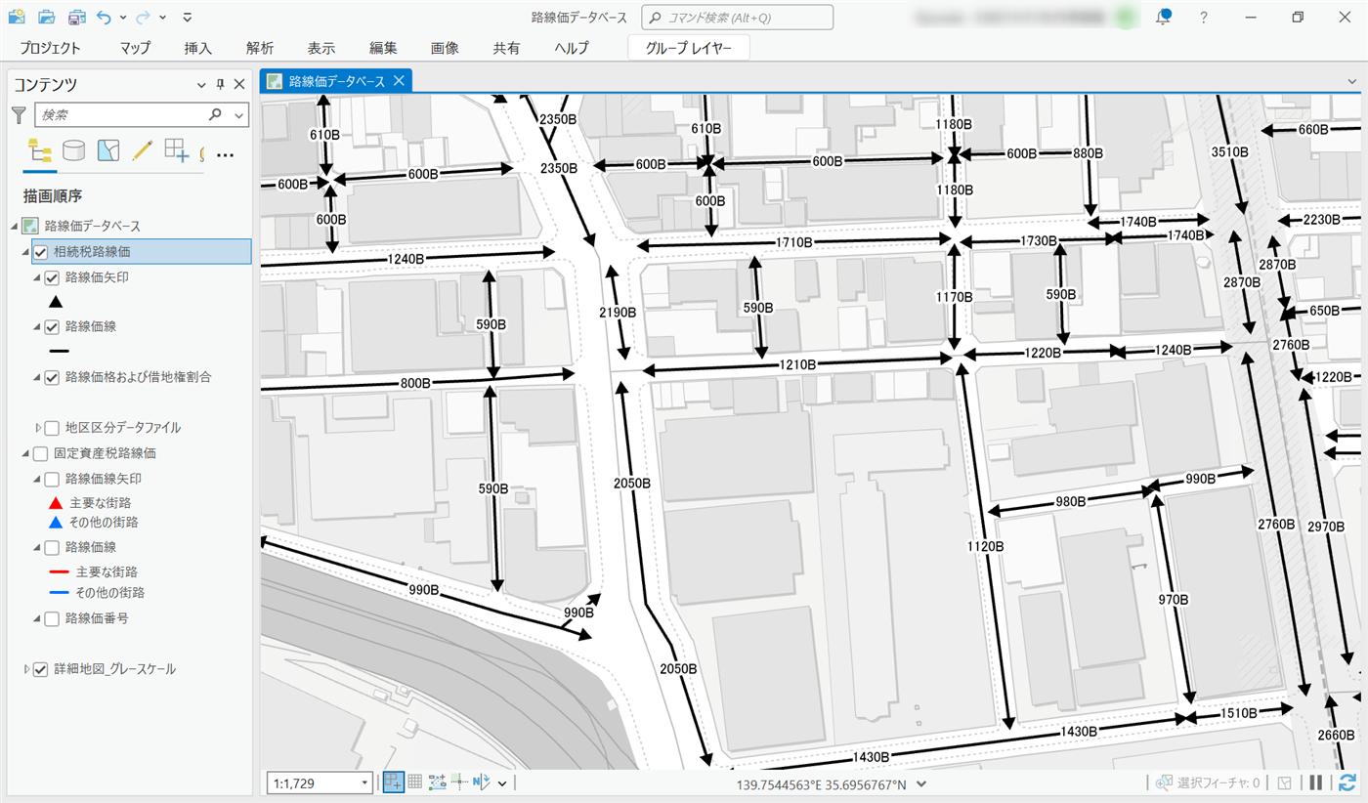This screenshot has width=1368, height=803.
Task: Switch to the 編集 ribbon tab
Action: tap(383, 48)
